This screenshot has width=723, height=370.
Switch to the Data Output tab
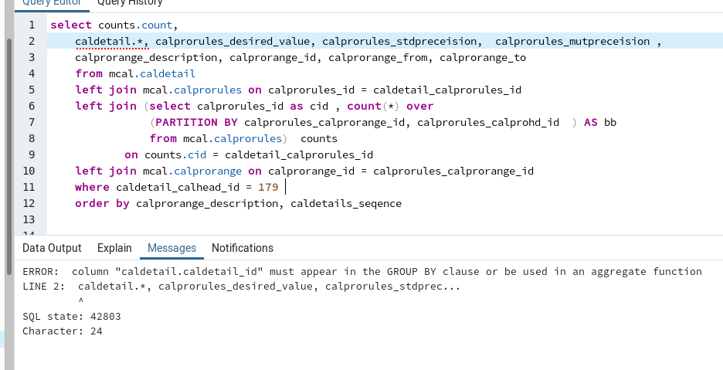(x=52, y=248)
